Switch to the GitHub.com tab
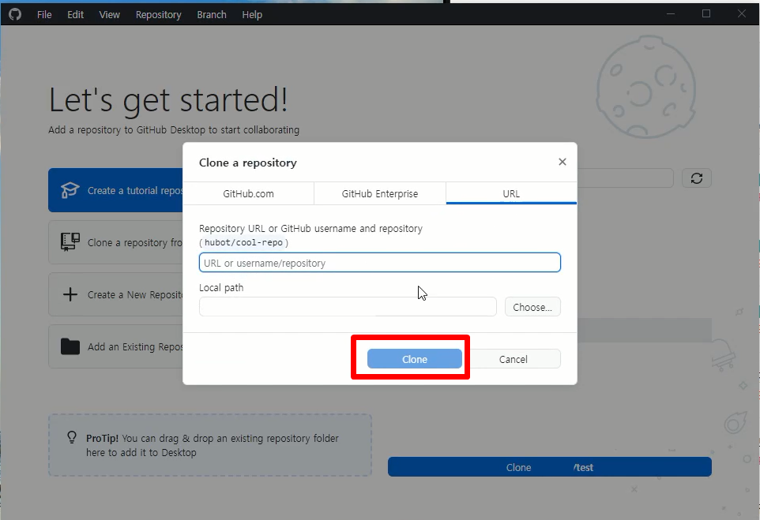Screen dimensions: 760x520 248,193
